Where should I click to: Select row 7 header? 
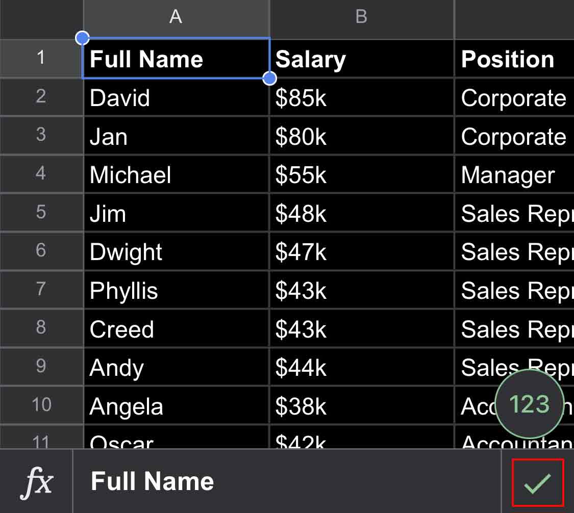[x=41, y=290]
